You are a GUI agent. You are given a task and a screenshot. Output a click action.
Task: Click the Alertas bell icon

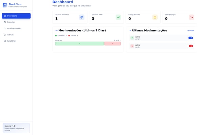pyautogui.click(x=5, y=35)
